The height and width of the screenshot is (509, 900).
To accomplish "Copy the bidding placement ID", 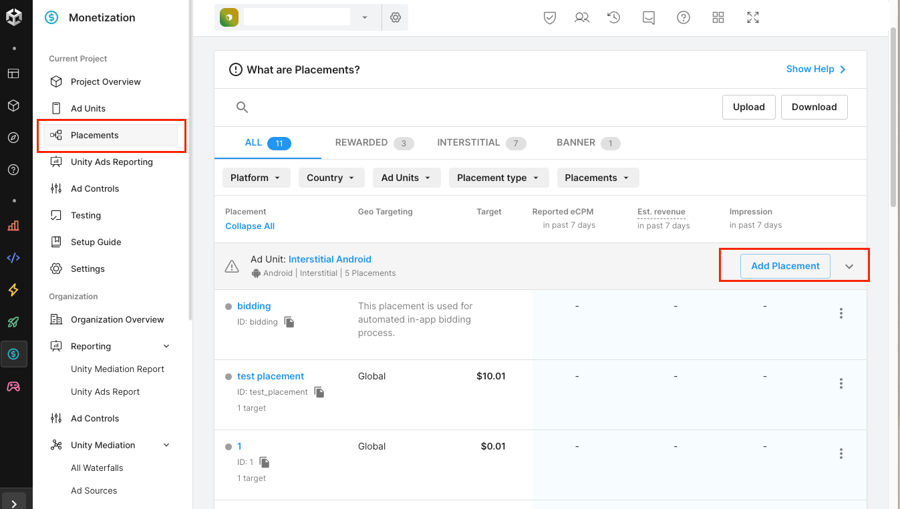I will pyautogui.click(x=289, y=322).
